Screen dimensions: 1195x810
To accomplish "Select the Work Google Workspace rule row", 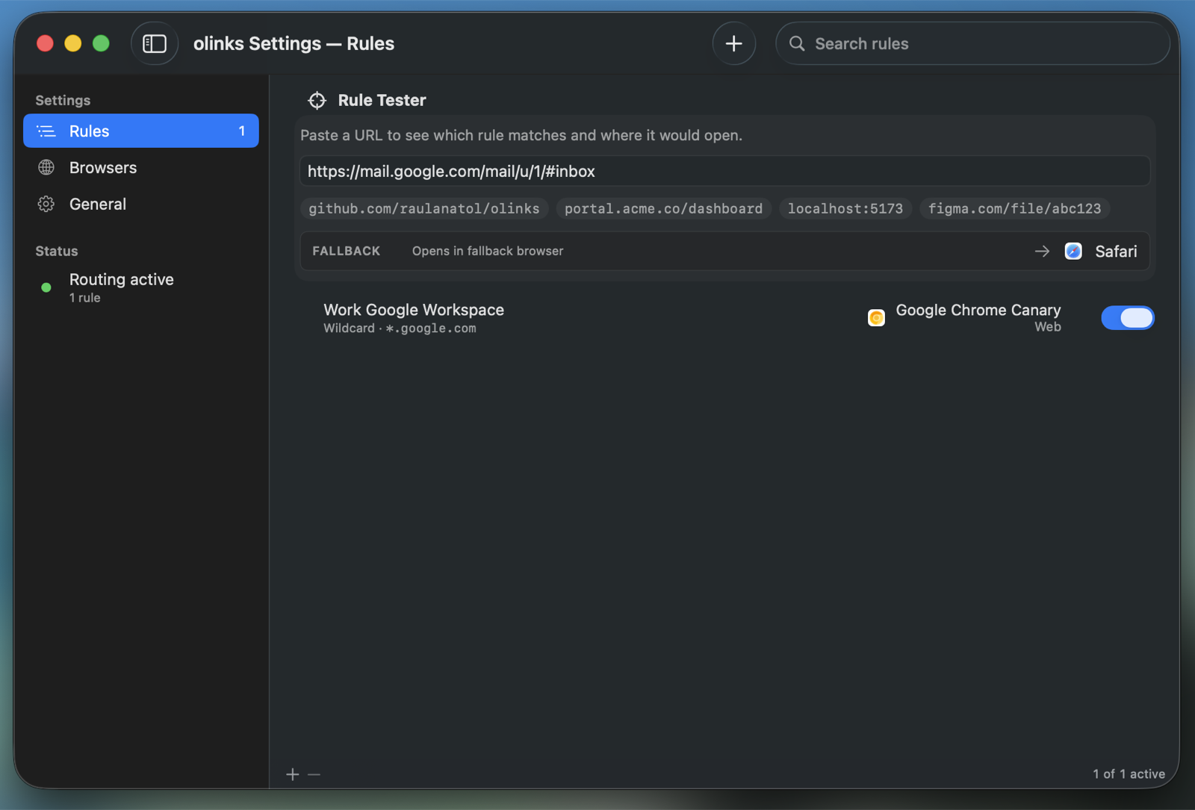I will [x=725, y=318].
